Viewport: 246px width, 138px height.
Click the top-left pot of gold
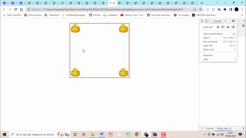[75, 28]
